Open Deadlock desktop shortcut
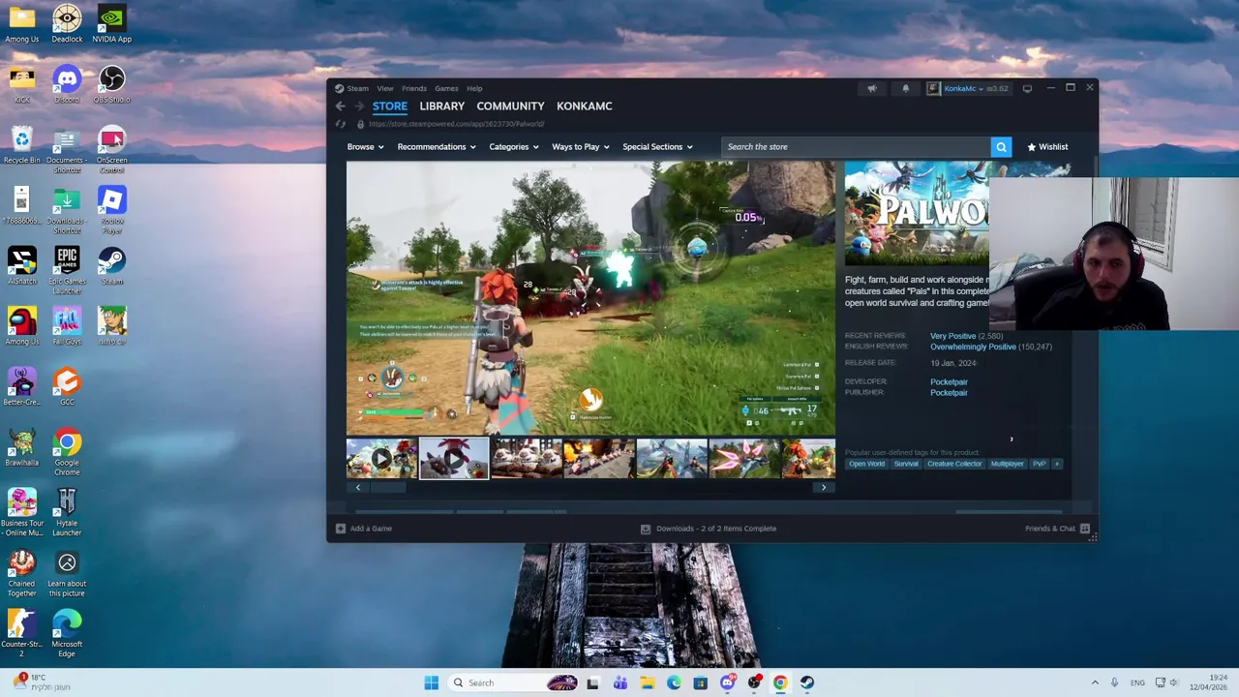This screenshot has height=697, width=1239. click(x=67, y=24)
